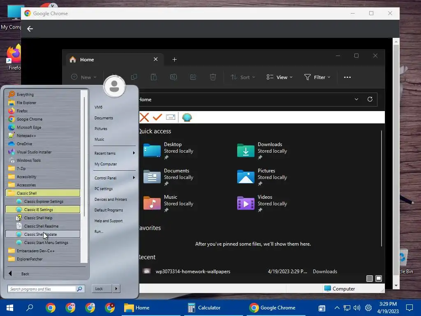Open Classic Shell Help
The height and width of the screenshot is (316, 421).
(43, 218)
